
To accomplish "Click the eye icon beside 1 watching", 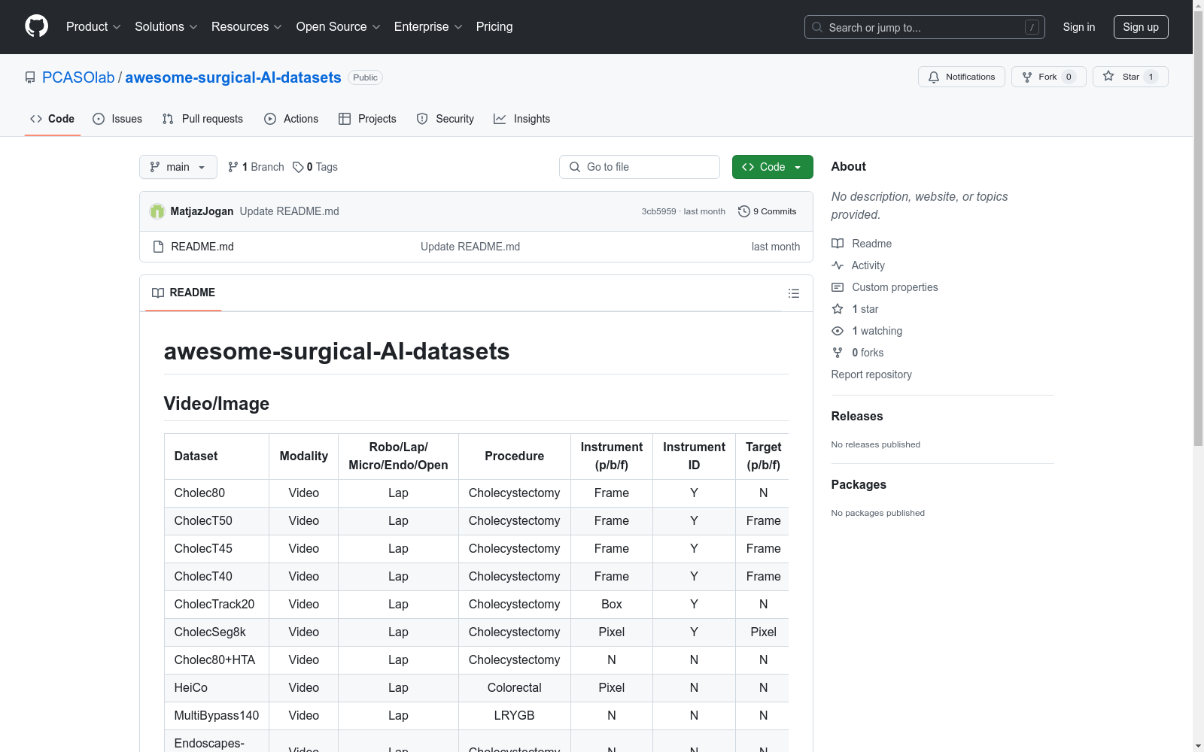I will point(838,331).
